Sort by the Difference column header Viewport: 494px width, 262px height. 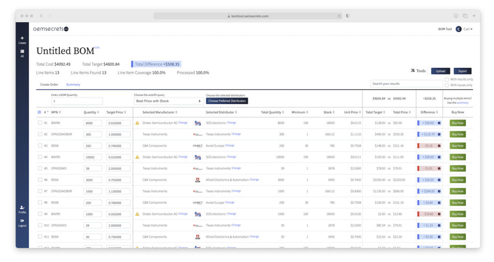coord(429,112)
